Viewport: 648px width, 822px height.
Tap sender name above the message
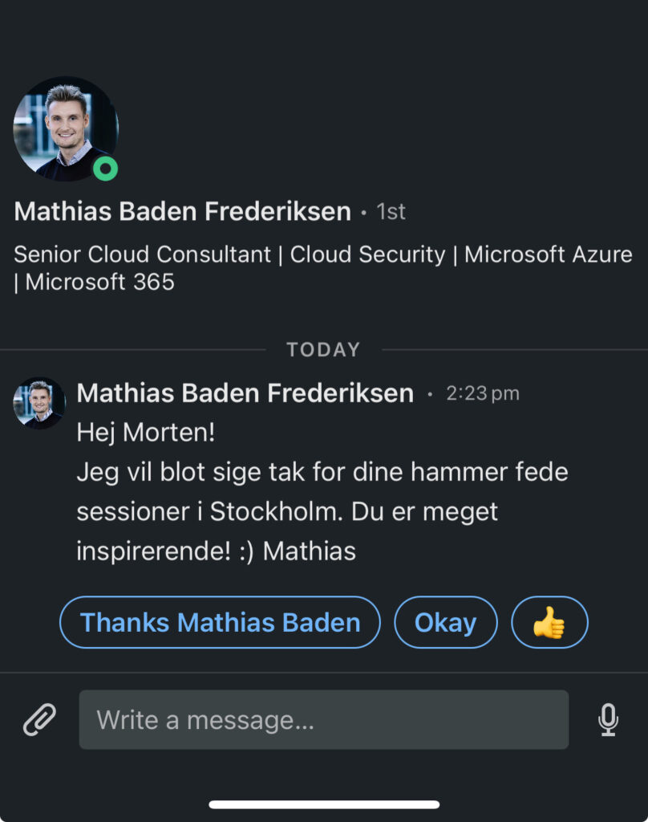pos(245,393)
